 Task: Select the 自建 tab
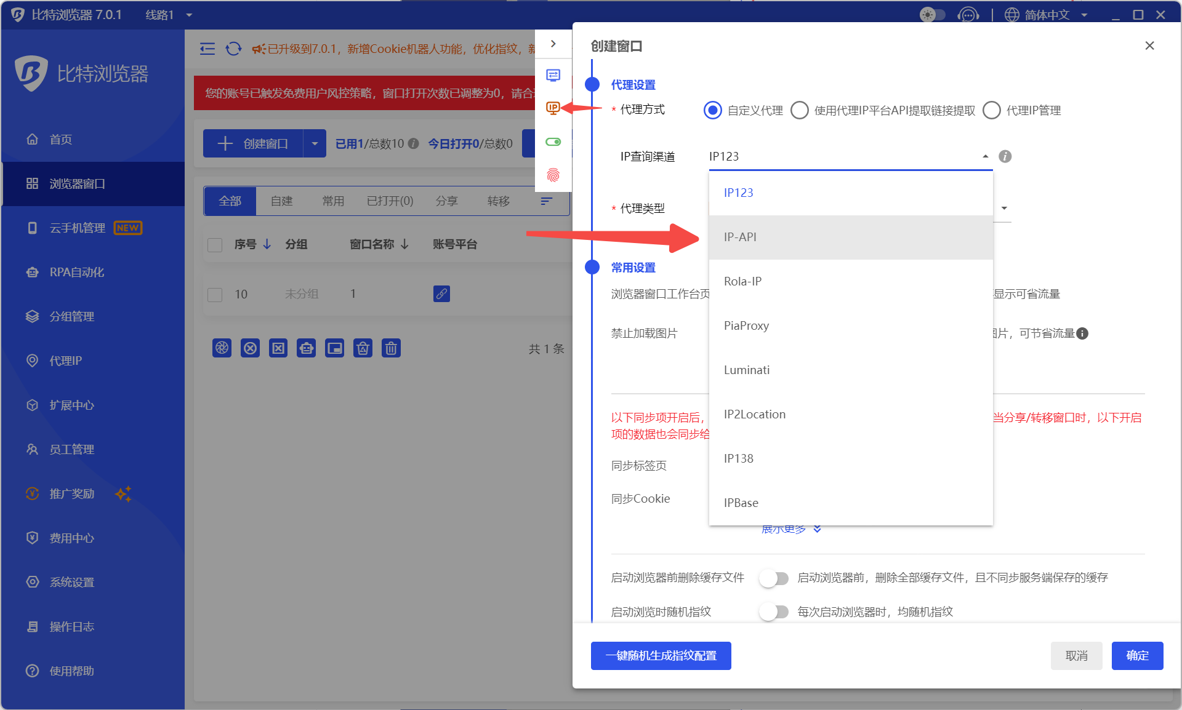[281, 201]
